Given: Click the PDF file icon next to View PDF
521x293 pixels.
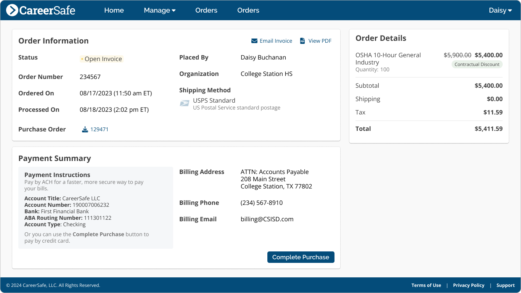Looking at the screenshot, I should tap(302, 40).
